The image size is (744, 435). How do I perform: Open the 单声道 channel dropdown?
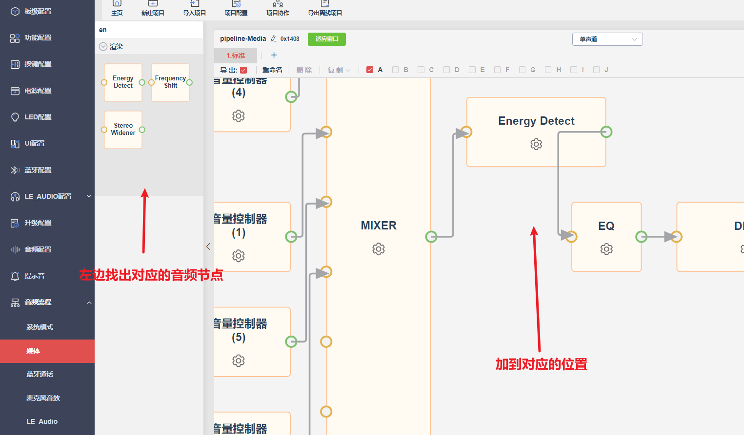pos(607,39)
